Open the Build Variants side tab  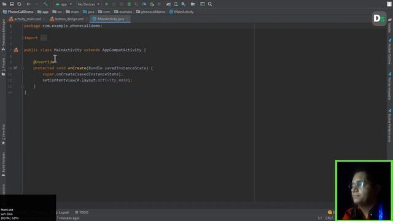[x=3, y=165]
